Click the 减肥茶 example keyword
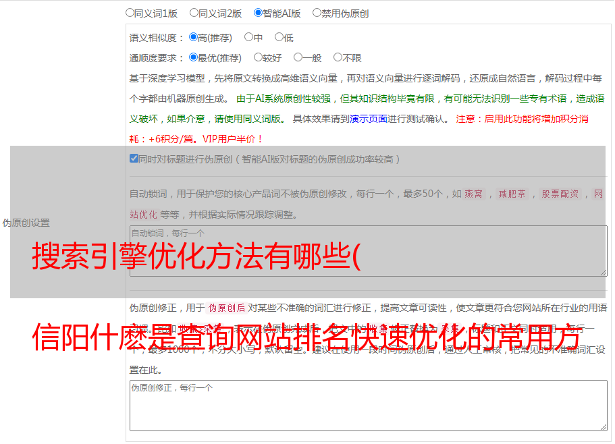The height and width of the screenshot is (444, 615). [512, 194]
